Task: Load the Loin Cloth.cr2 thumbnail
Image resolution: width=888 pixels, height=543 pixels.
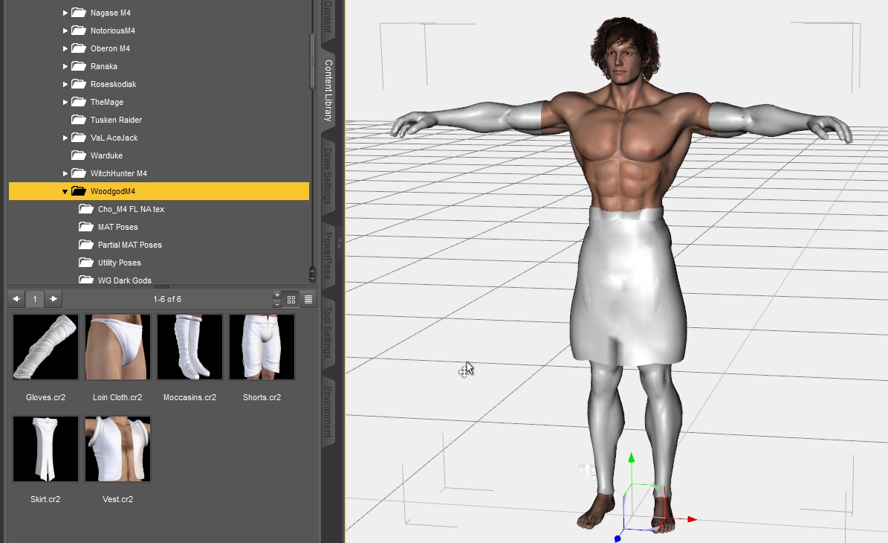Action: click(x=118, y=347)
